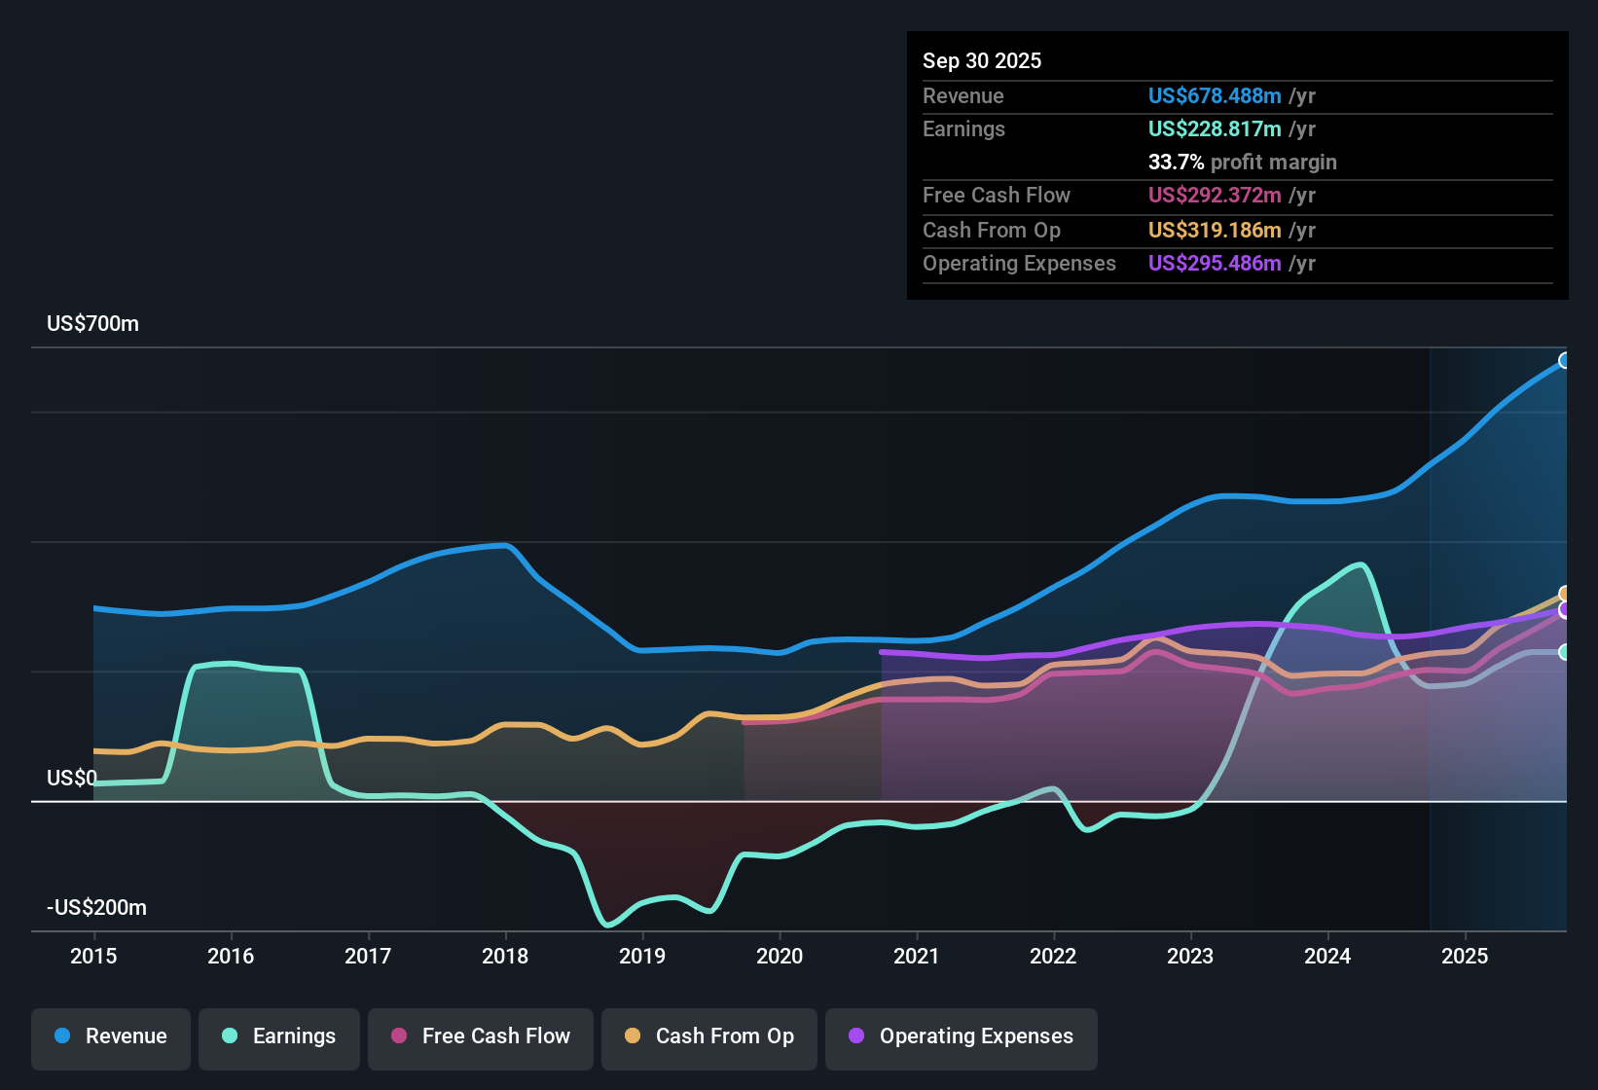Screen dimensions: 1598x1090
Task: Click the blue Revenue legend dot
Action: (x=60, y=1037)
